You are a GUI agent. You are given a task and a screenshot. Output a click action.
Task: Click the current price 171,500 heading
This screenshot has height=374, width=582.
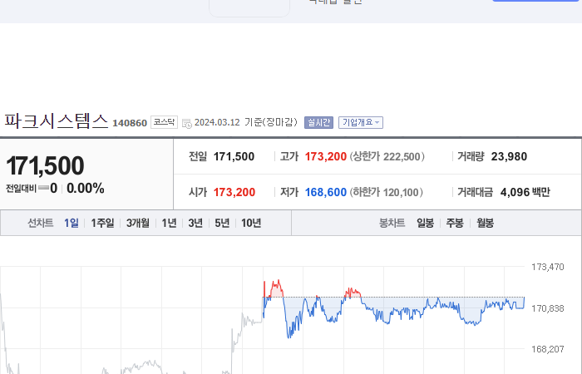coord(45,165)
